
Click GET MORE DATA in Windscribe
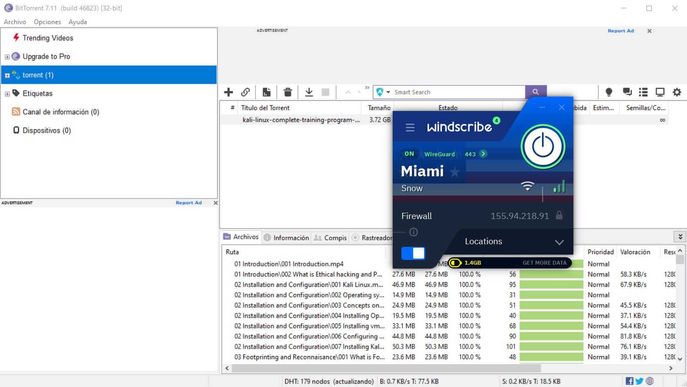[x=545, y=263]
